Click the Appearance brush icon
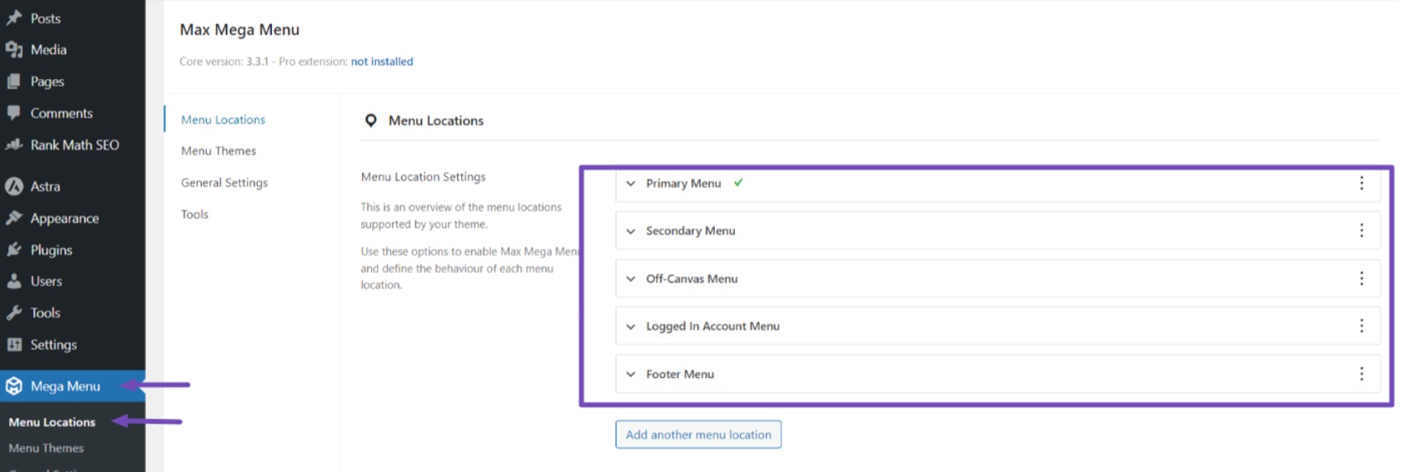 (14, 218)
